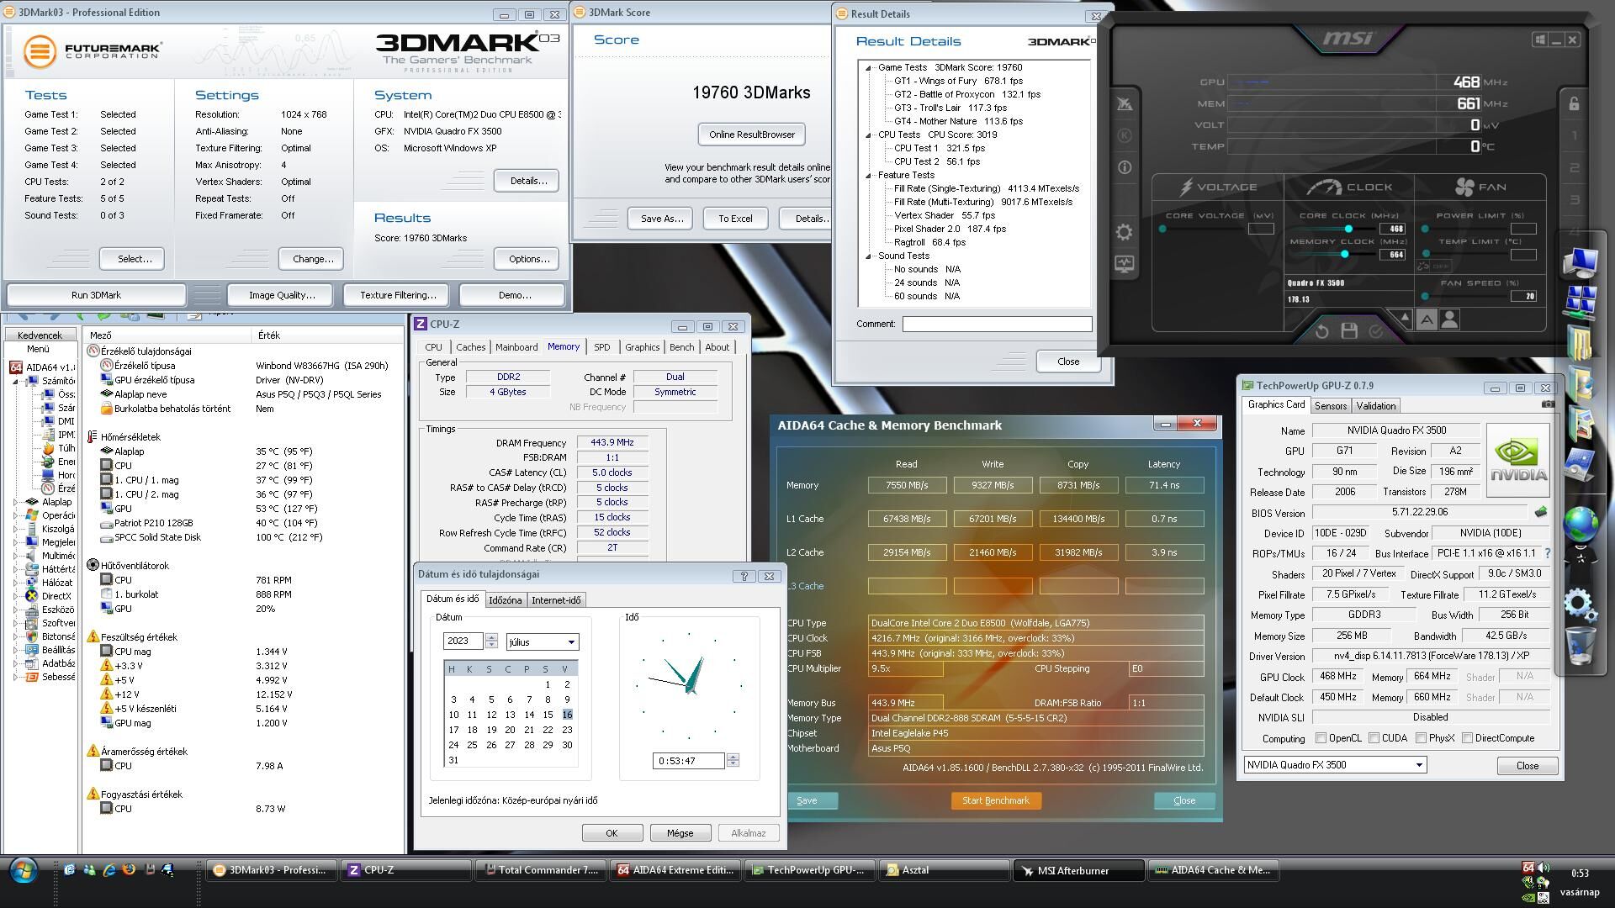Enable the OpenCL checkbox in GPU-Z

point(1321,738)
